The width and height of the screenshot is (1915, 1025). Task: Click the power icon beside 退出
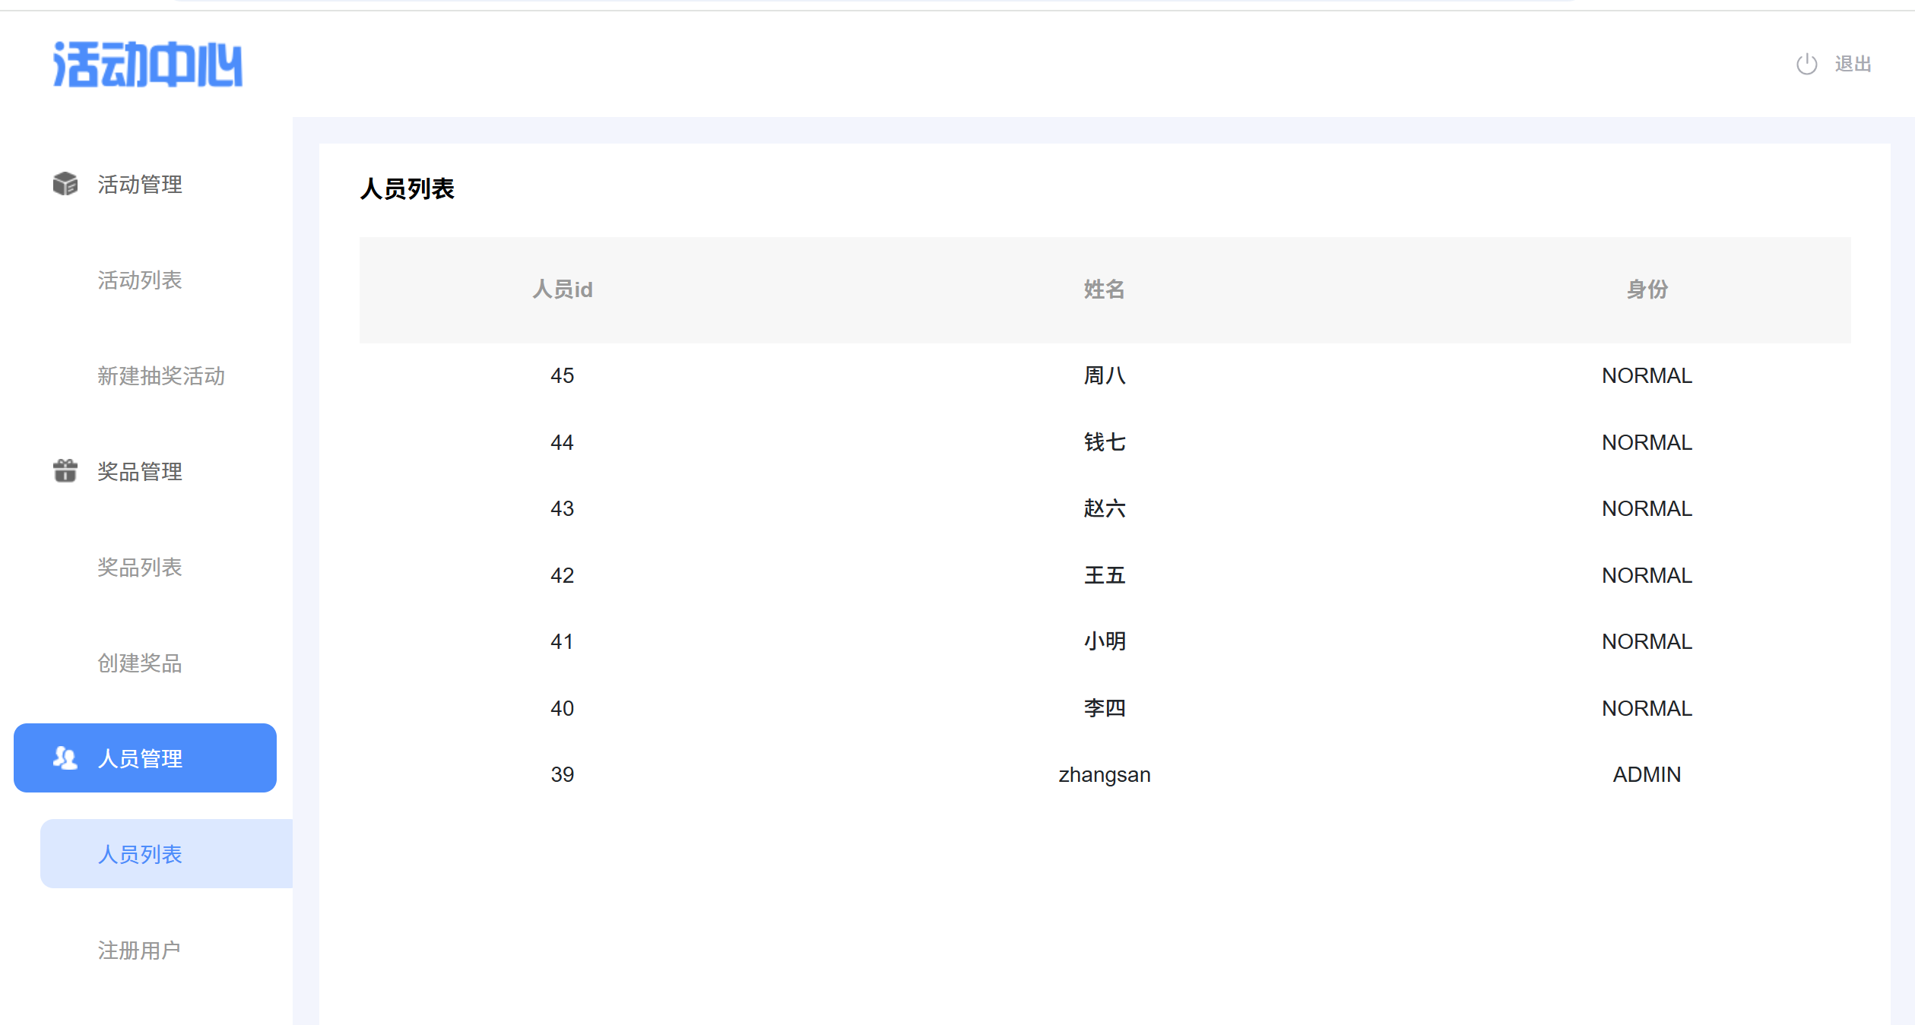pos(1806,65)
